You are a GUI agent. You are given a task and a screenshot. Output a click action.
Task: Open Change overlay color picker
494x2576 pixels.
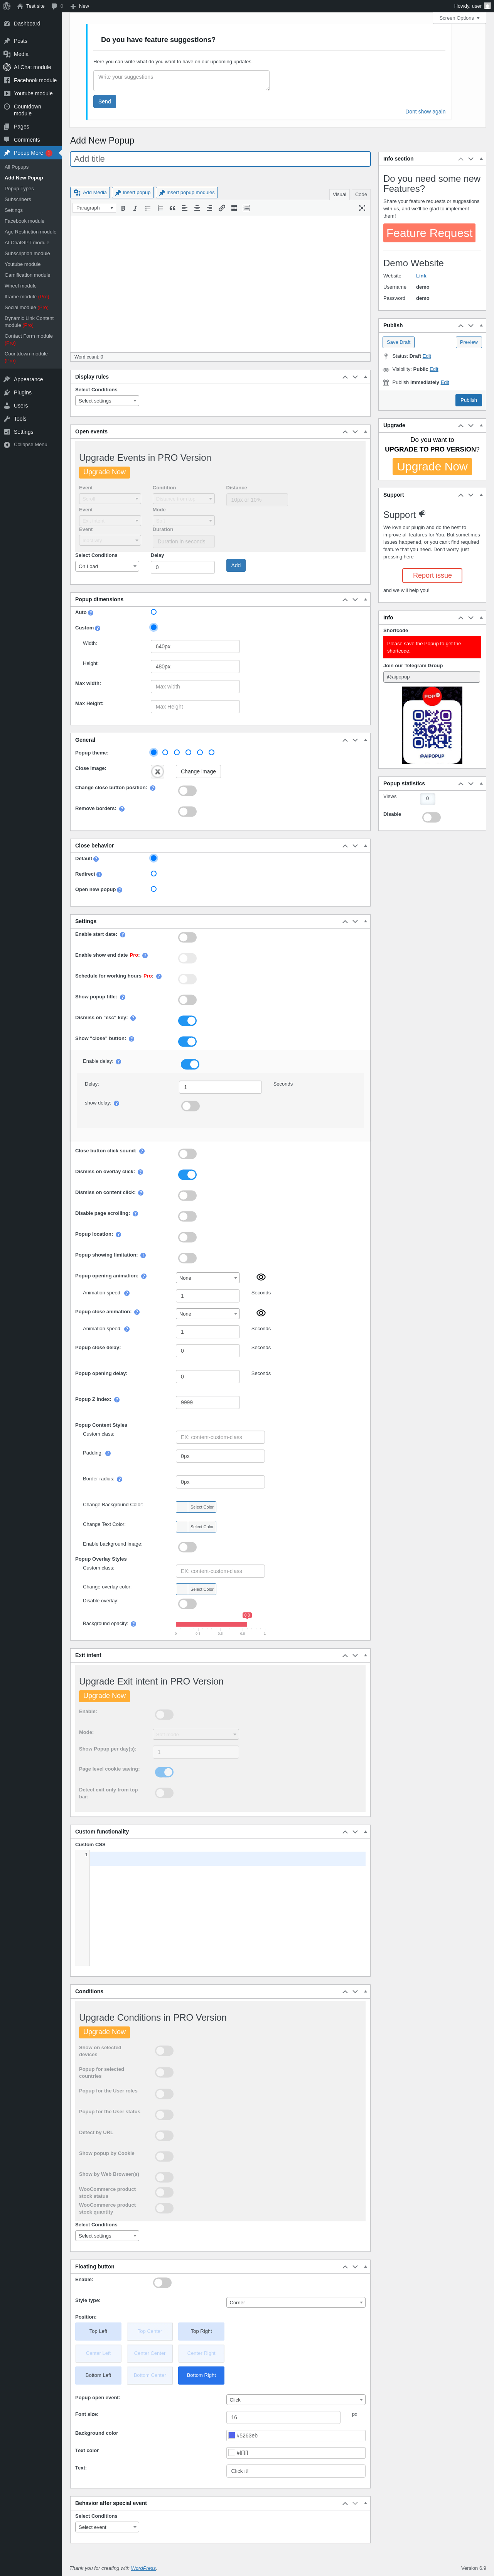point(196,1588)
